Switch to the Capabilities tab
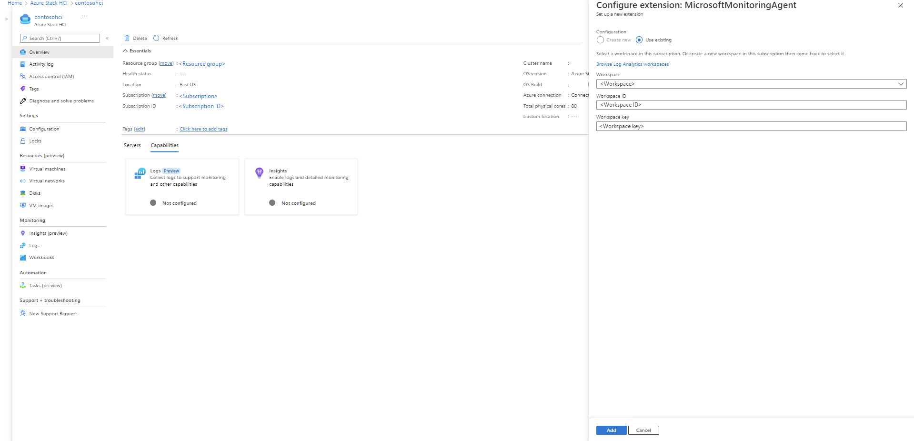The width and height of the screenshot is (914, 441). [x=164, y=145]
